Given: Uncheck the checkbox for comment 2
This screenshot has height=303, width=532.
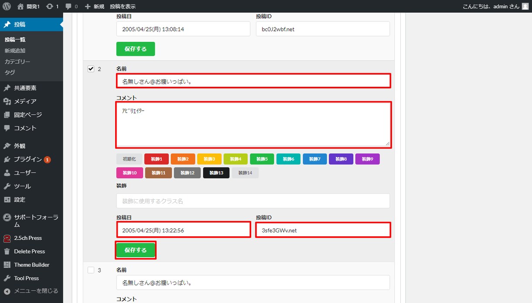Looking at the screenshot, I should pos(91,69).
